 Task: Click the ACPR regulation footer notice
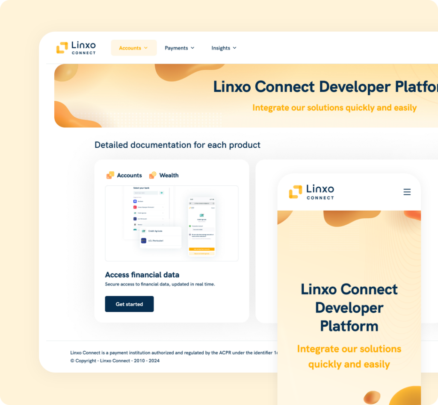(174, 353)
